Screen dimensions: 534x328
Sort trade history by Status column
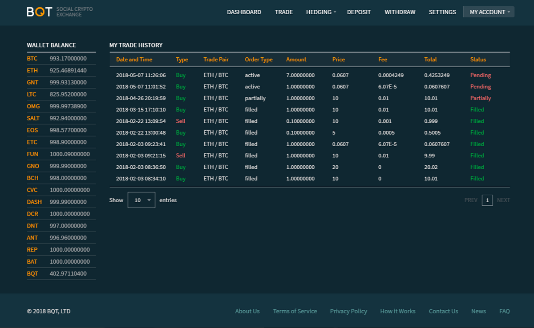click(x=478, y=60)
